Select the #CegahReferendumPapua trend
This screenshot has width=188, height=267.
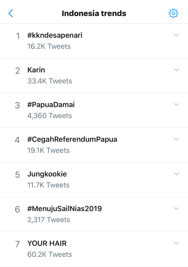click(x=72, y=139)
